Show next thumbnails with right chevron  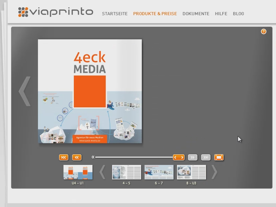coord(214,172)
